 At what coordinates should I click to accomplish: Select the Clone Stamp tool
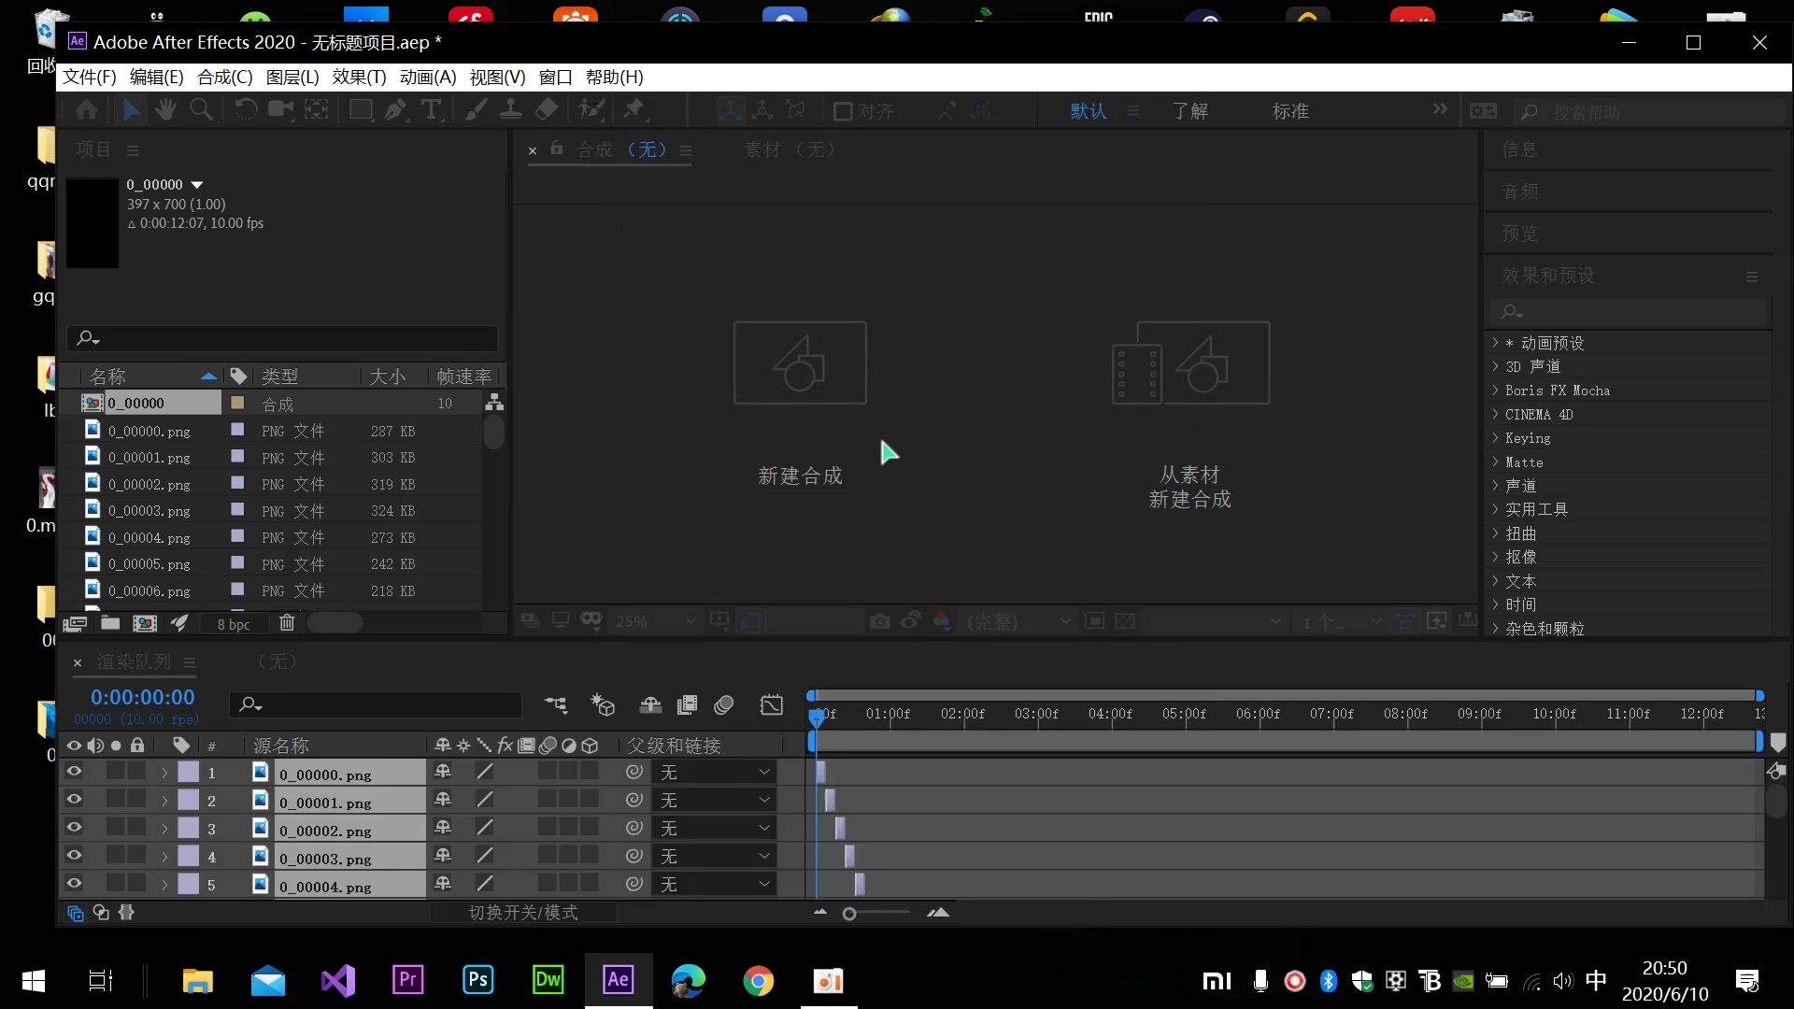tap(510, 110)
